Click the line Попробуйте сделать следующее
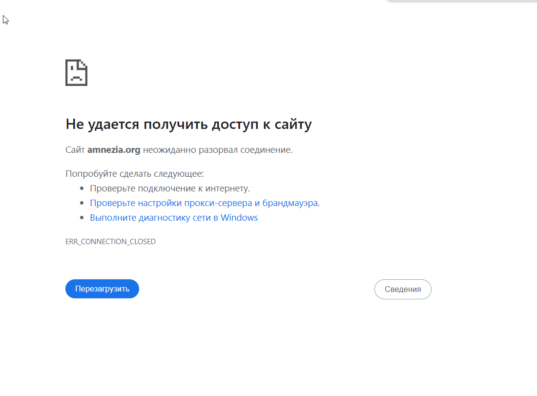Screen dimensions: 537x396 [134, 174]
